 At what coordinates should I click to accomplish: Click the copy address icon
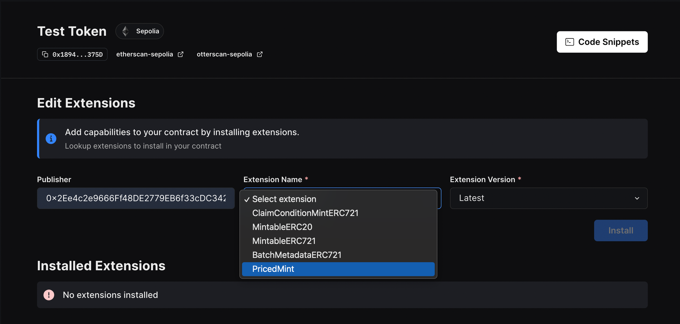[x=45, y=54]
